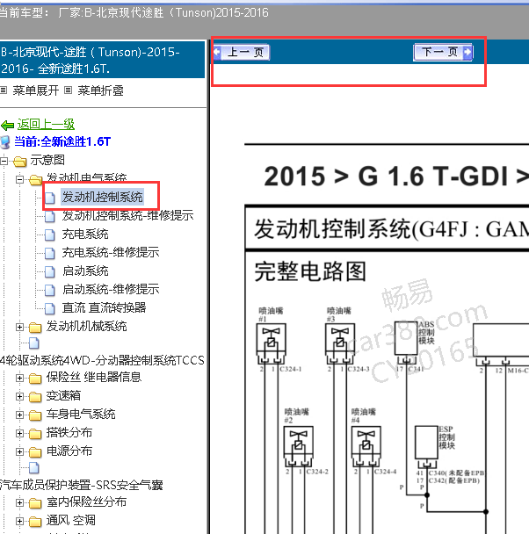This screenshot has height=534, width=529.
Task: Click the 搭铁分布 folder icon
Action: (35, 434)
